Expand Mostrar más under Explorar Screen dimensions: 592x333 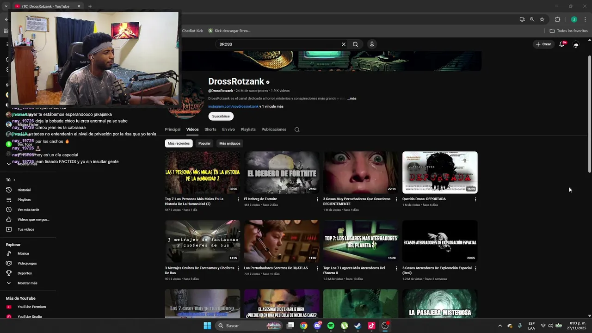tap(28, 283)
